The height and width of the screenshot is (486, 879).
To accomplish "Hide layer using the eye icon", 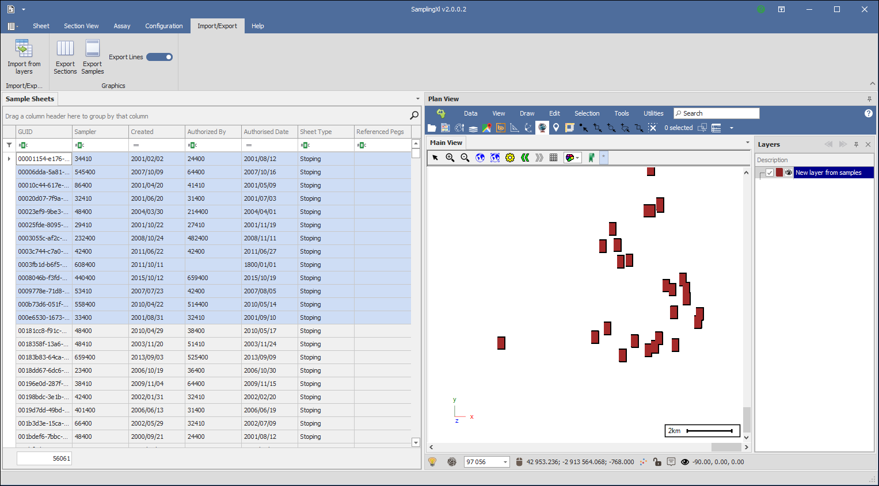I will [x=789, y=173].
